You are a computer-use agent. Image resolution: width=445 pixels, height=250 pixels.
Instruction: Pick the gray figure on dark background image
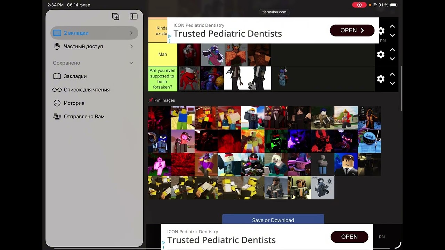pos(323,164)
